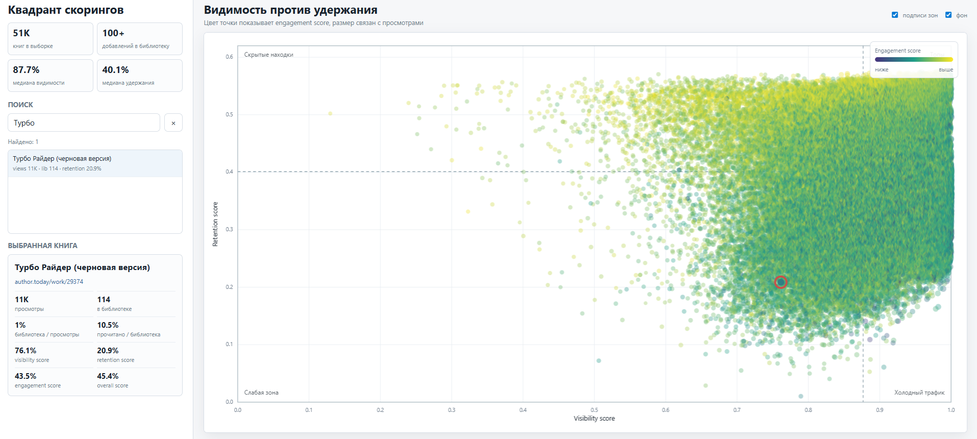Click the 51K books in sample card
The height and width of the screenshot is (439, 977).
click(51, 39)
